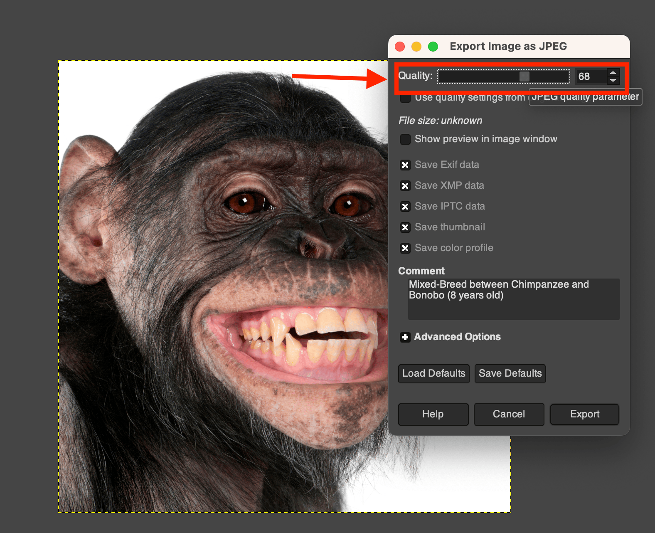The height and width of the screenshot is (533, 655).
Task: Minimize dialog with yellow button
Action: pos(416,47)
